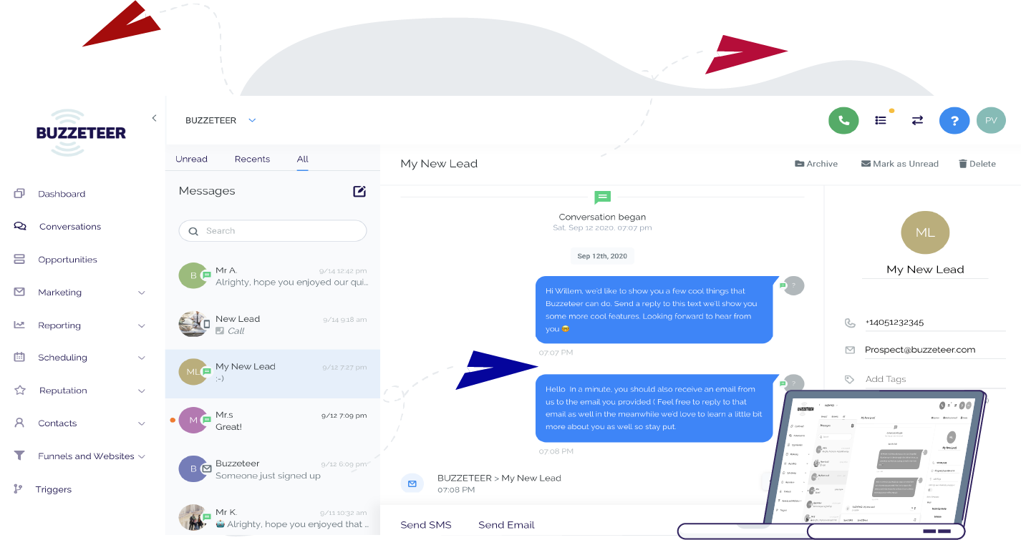Open the PV user avatar
The width and height of the screenshot is (1021, 540).
point(991,120)
